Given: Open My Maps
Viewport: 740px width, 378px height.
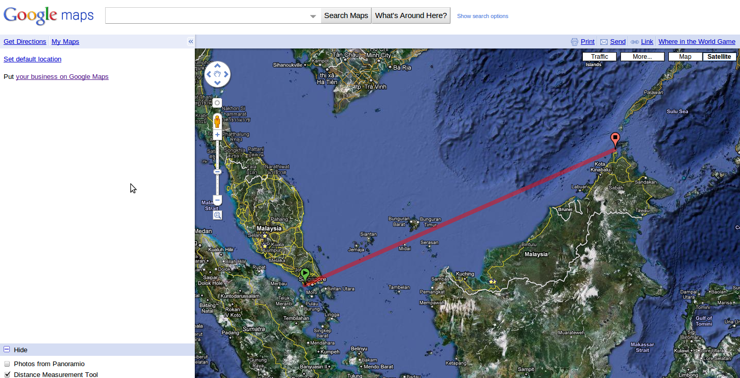Looking at the screenshot, I should click(x=65, y=42).
